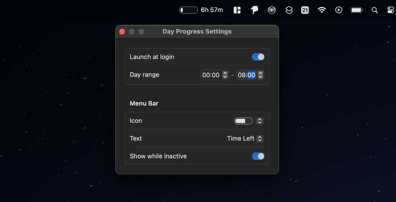Select the highlighted minutes in end time
This screenshot has width=396, height=202.
click(251, 75)
